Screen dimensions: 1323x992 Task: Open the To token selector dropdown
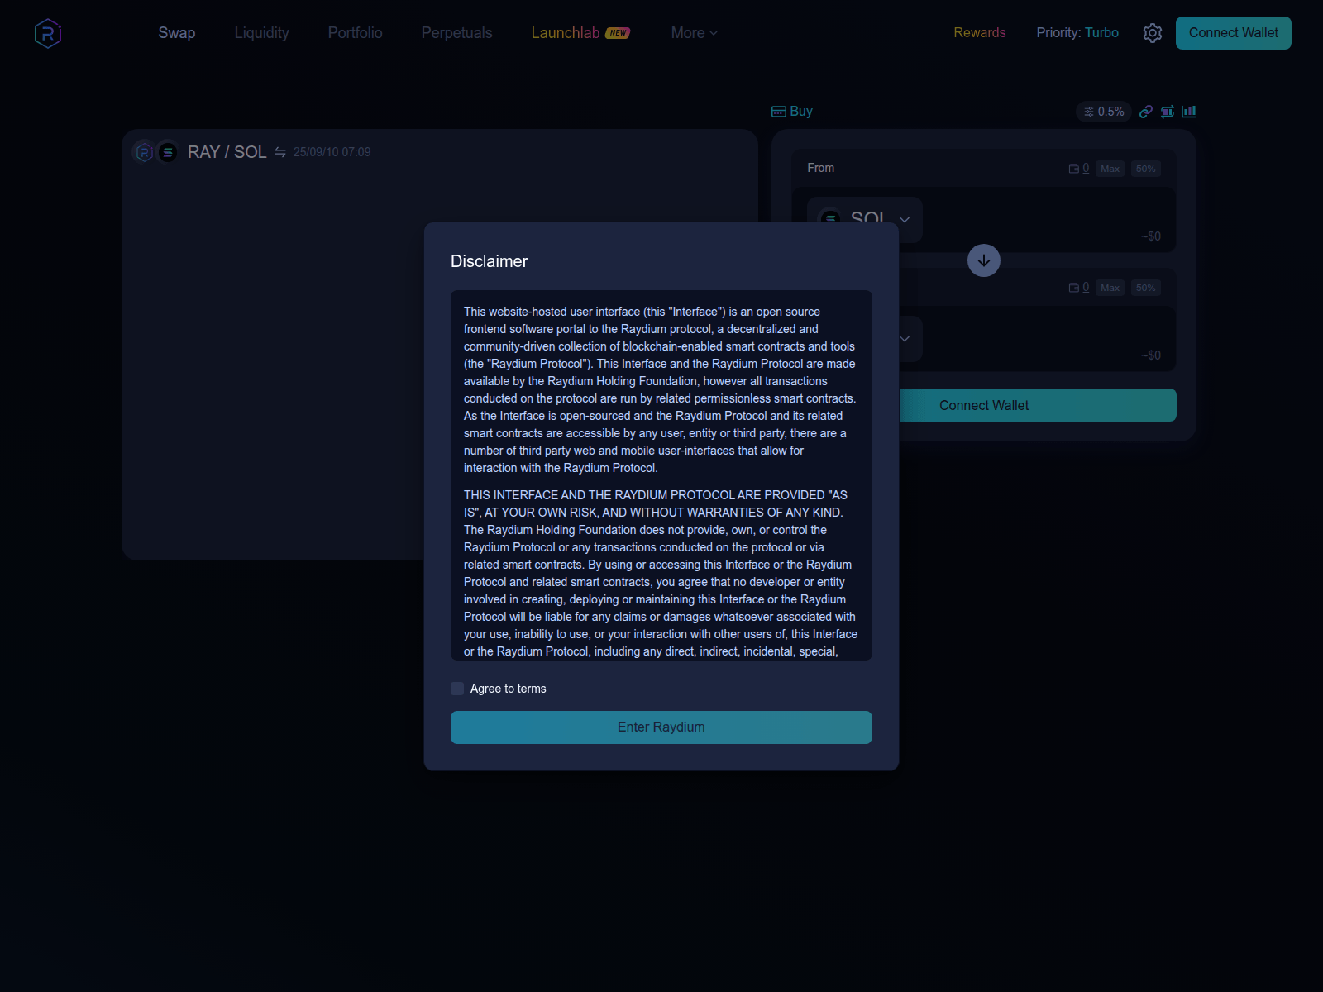pyautogui.click(x=904, y=339)
